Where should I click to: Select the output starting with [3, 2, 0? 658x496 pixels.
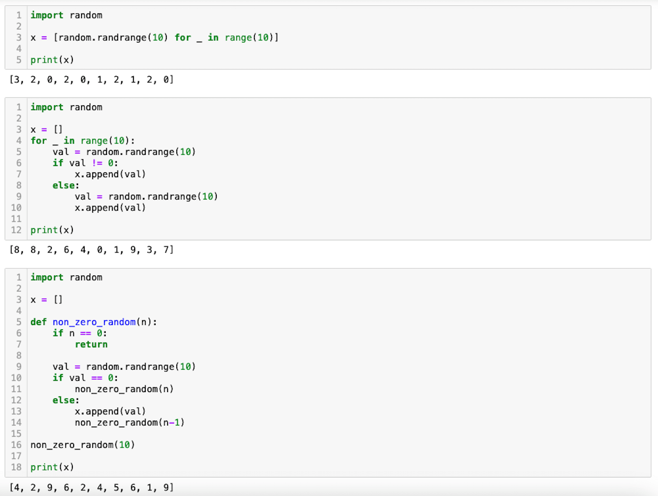pyautogui.click(x=92, y=80)
